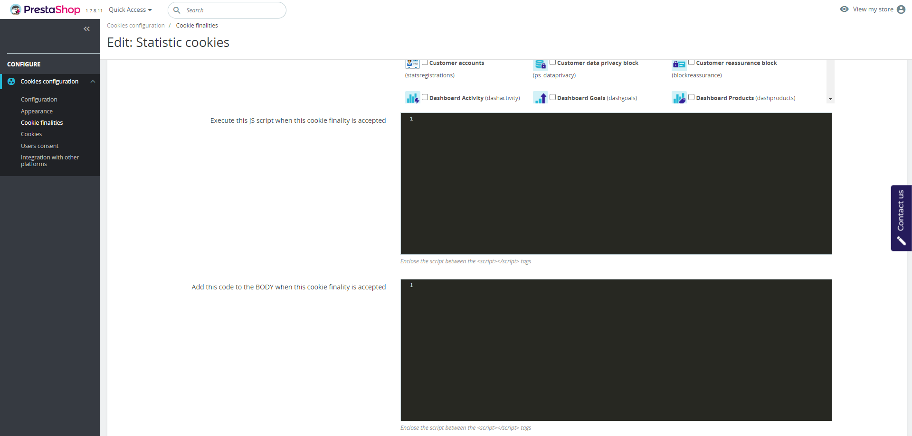The width and height of the screenshot is (912, 436).
Task: Click the Dashboard Products label text
Action: point(746,98)
